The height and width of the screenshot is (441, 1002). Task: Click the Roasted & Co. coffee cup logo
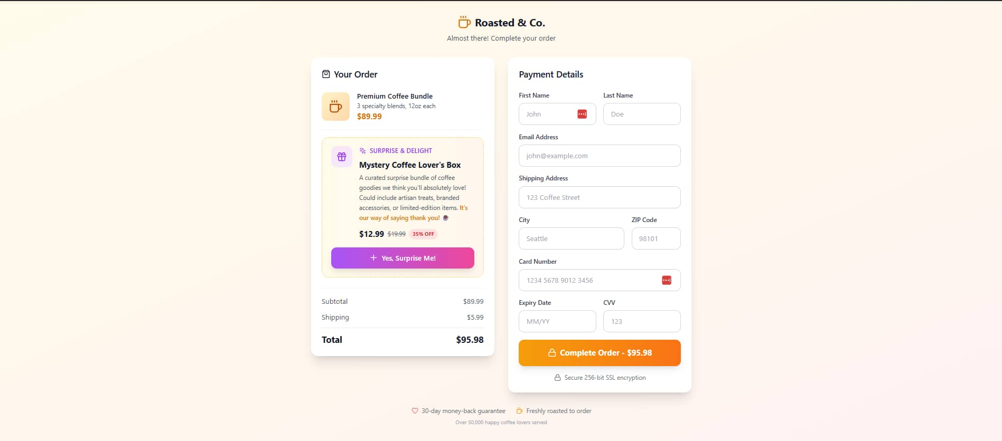coord(464,22)
